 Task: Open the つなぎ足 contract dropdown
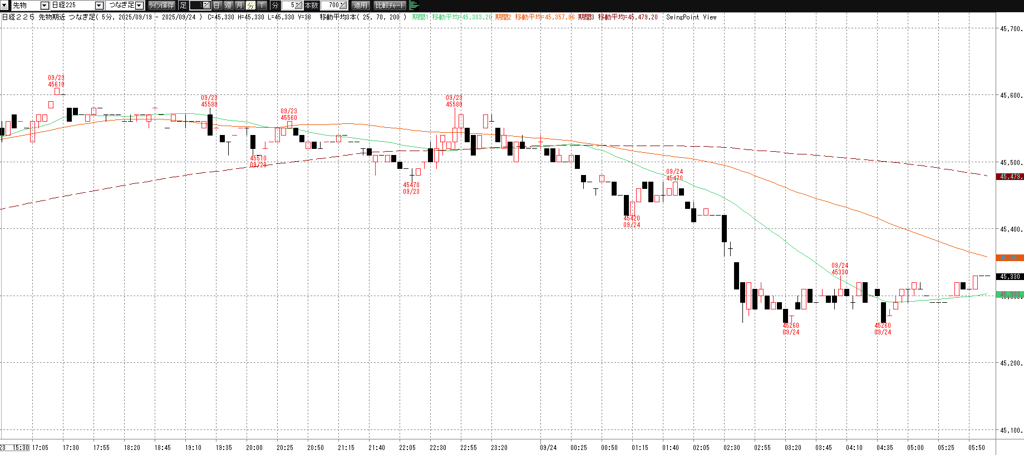[139, 5]
